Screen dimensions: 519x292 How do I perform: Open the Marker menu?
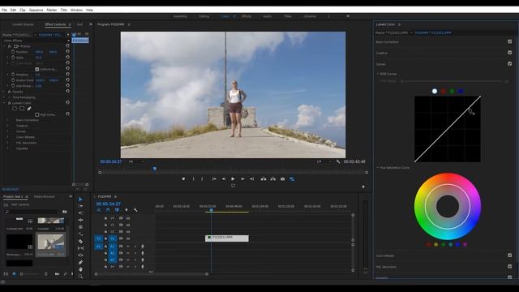tap(52, 10)
